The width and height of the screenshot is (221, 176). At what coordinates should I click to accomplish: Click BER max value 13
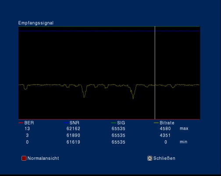[27, 129]
